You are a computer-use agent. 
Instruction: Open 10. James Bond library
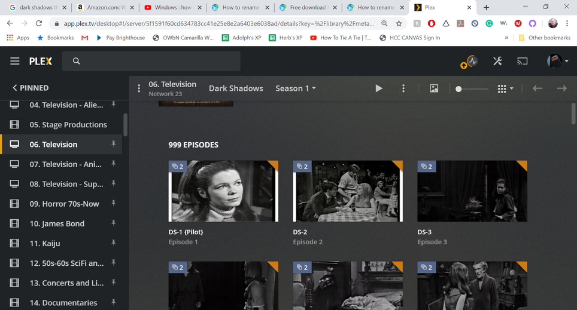pos(57,223)
